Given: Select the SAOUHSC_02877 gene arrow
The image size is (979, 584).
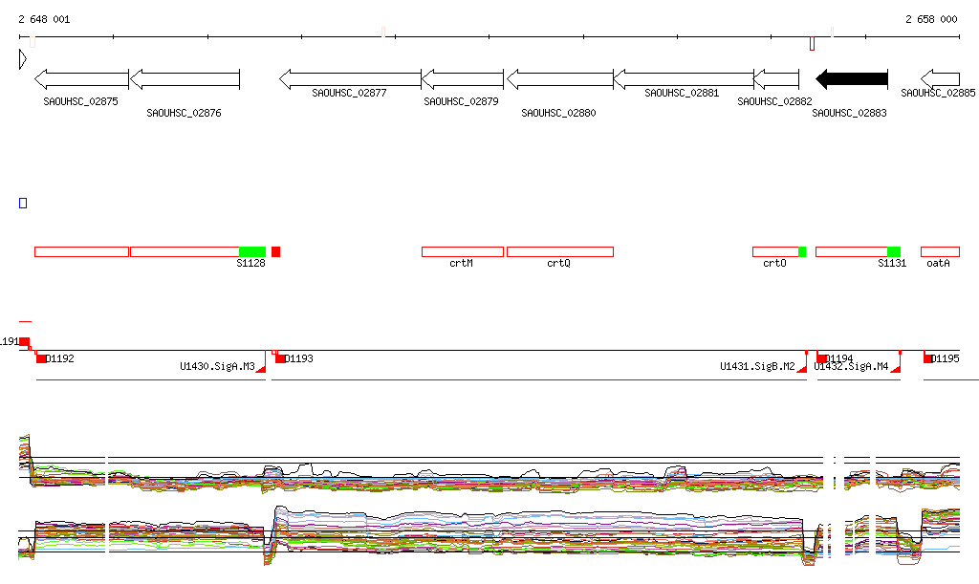Looking at the screenshot, I should 350,78.
